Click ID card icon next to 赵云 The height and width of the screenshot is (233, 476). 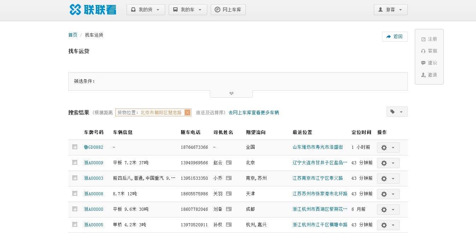click(229, 163)
